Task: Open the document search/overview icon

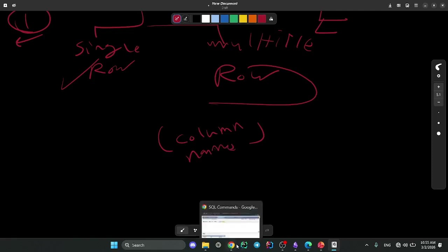Action: [x=407, y=5]
